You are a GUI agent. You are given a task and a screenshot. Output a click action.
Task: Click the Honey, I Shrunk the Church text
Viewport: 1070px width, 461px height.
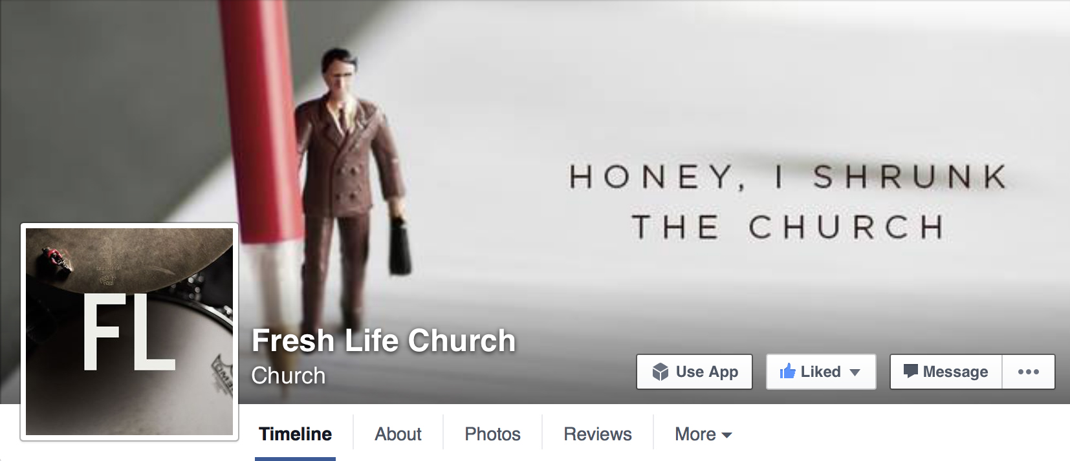point(787,202)
